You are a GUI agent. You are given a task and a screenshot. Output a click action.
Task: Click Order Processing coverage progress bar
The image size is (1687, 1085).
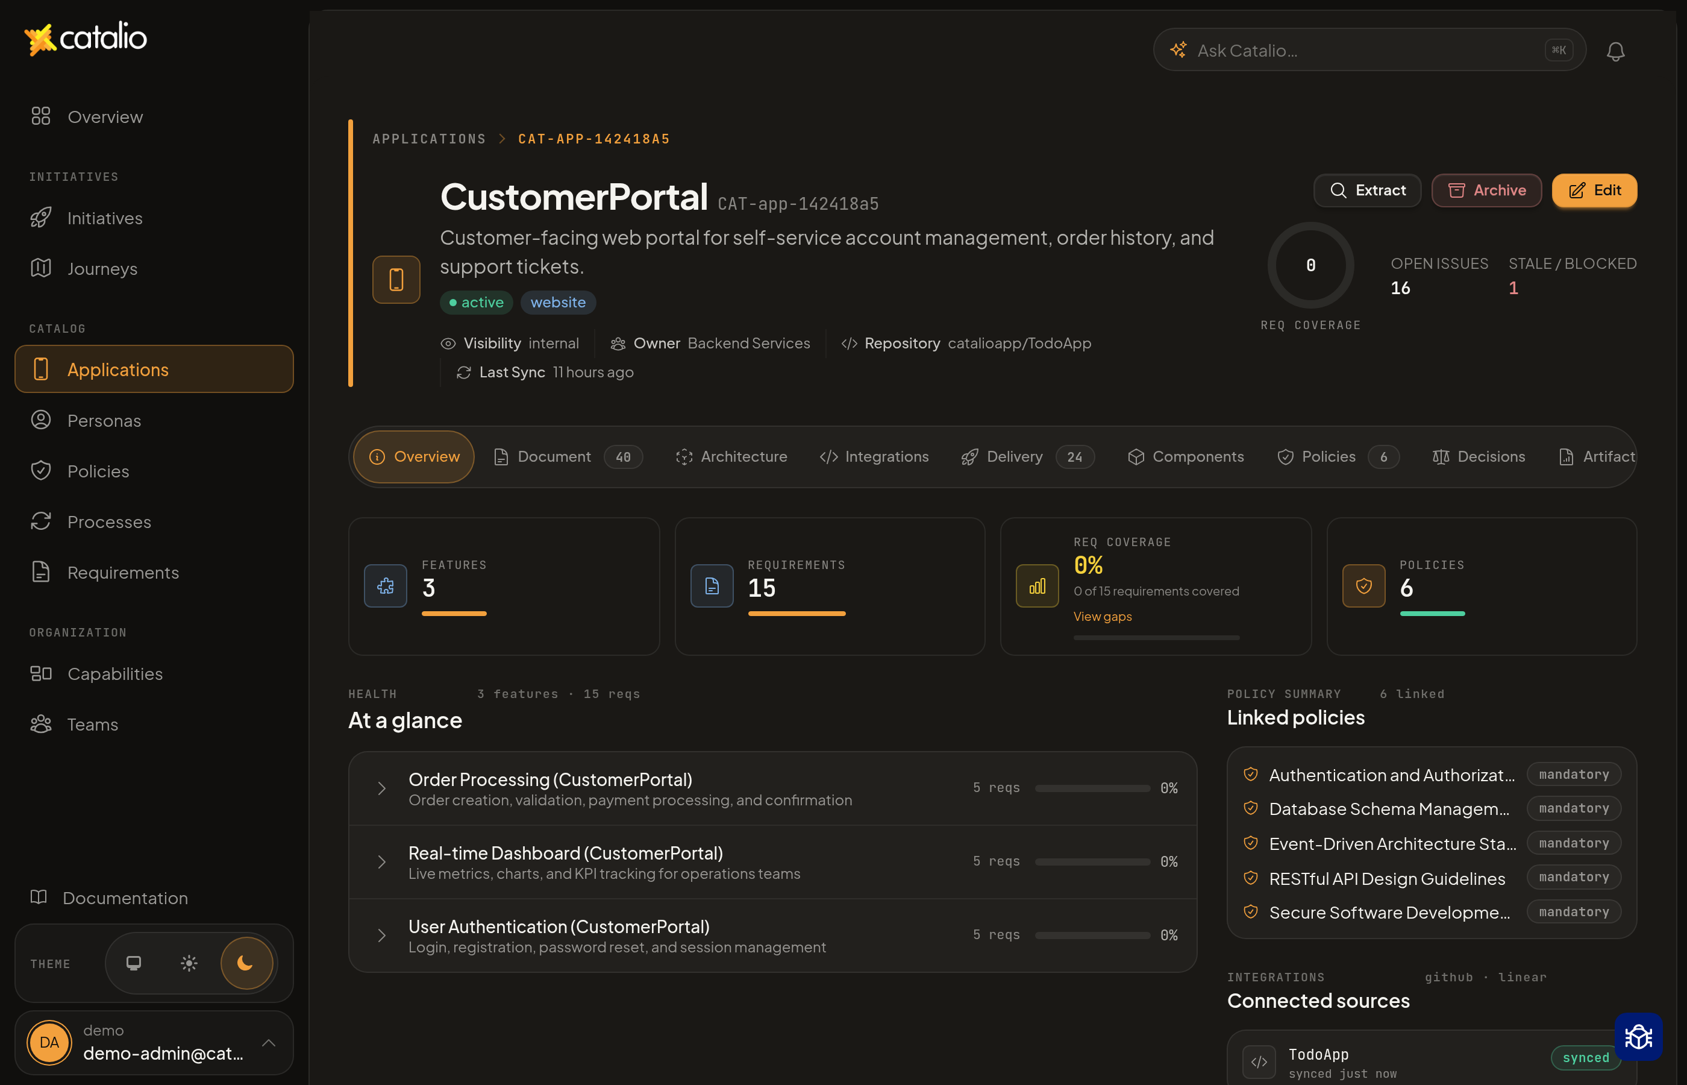pyautogui.click(x=1092, y=788)
